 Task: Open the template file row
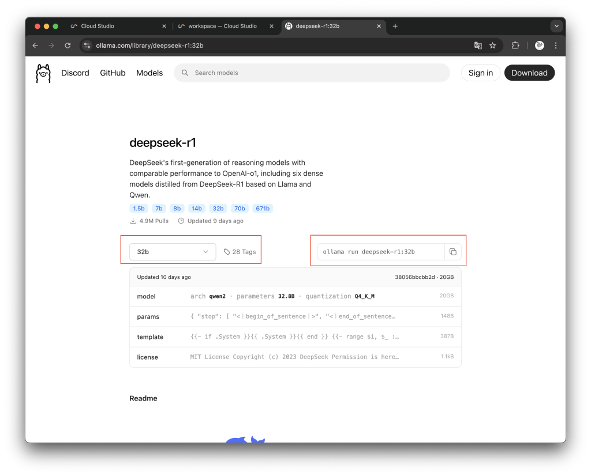click(x=295, y=337)
